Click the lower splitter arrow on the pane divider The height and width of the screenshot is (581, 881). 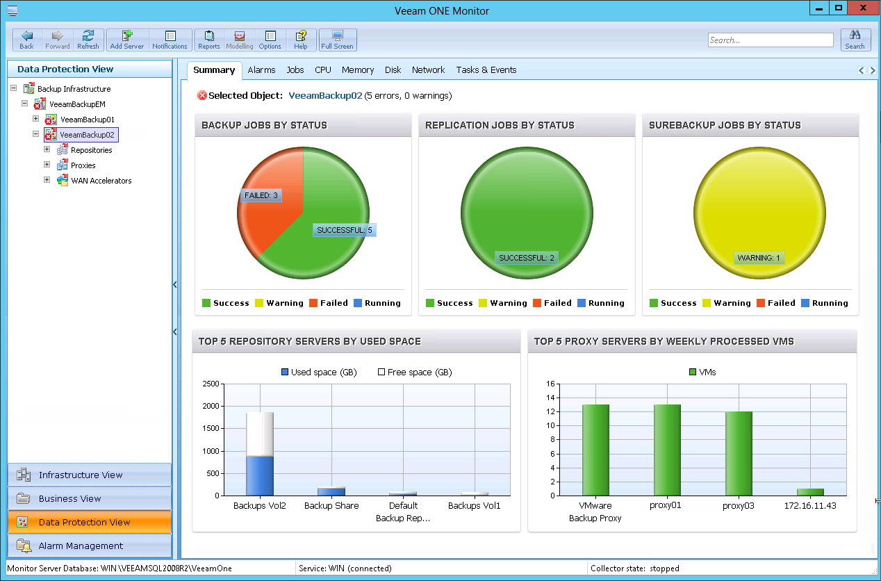tap(175, 332)
